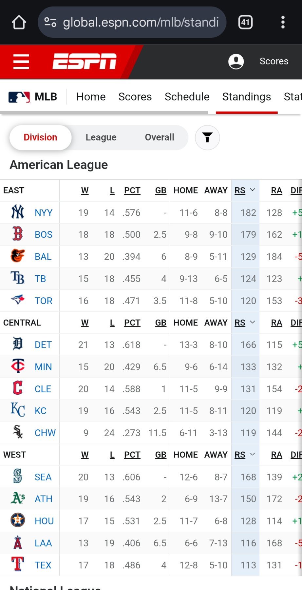Tap the browser address bar URL

(141, 22)
